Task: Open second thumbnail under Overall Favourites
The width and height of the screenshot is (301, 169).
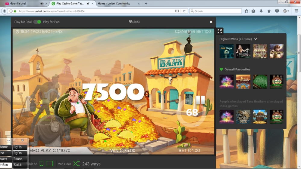Action: [x=243, y=81]
